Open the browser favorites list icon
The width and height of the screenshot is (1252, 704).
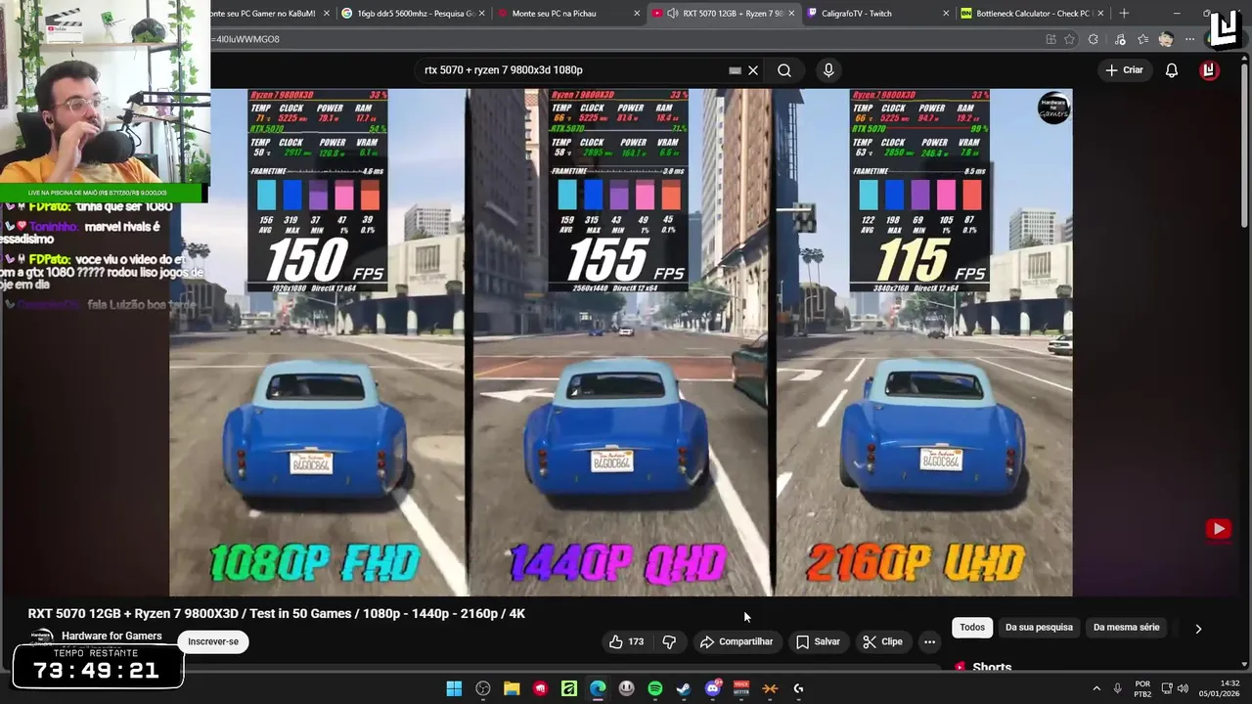pos(1142,39)
